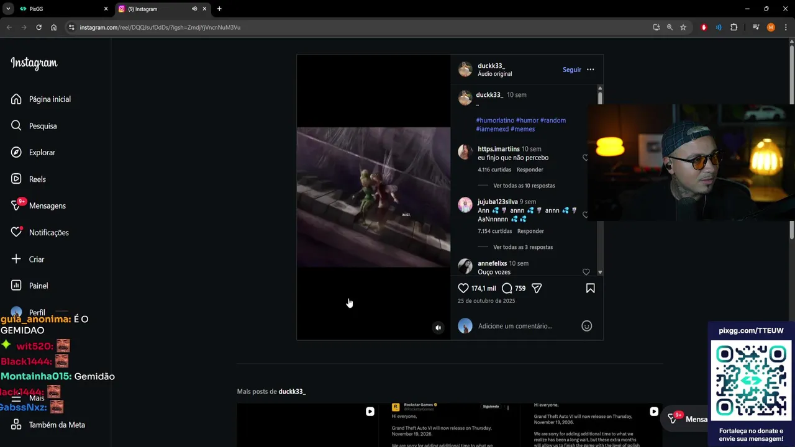This screenshot has height=447, width=795.
Task: Click Áudio original link
Action: pos(495,74)
